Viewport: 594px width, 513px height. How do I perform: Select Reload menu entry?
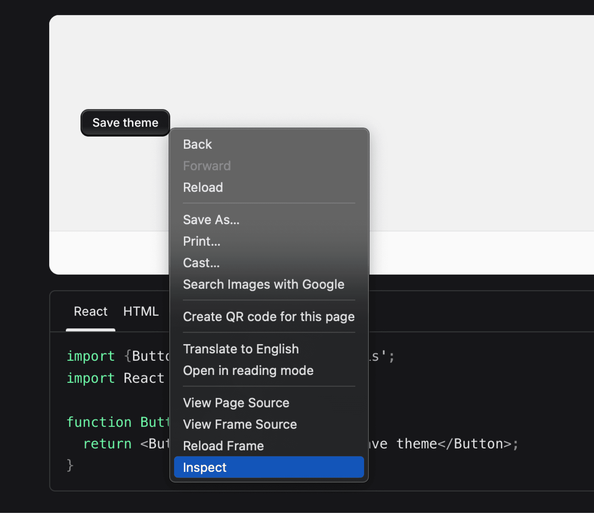point(203,187)
